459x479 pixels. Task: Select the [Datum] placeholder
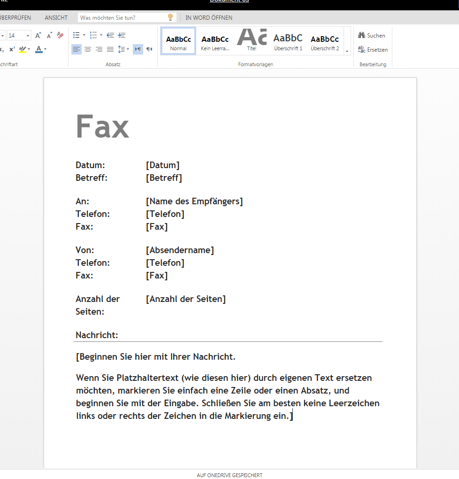163,165
